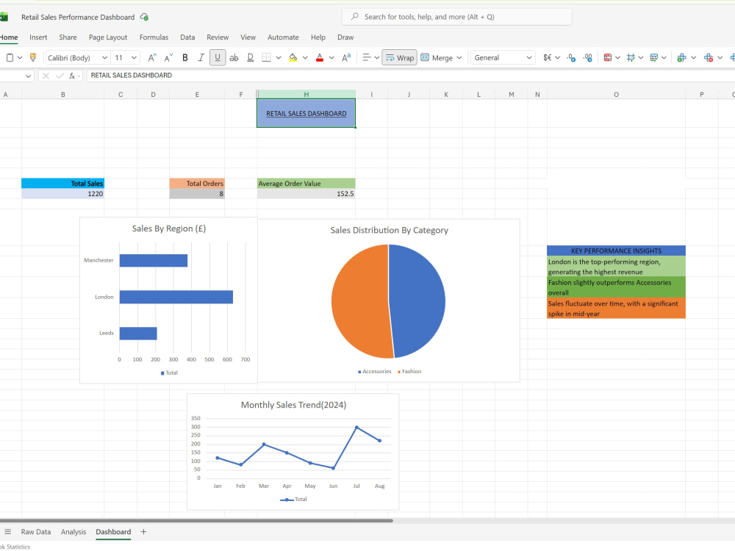
Task: Select the Format Painter brush
Action: click(x=33, y=57)
